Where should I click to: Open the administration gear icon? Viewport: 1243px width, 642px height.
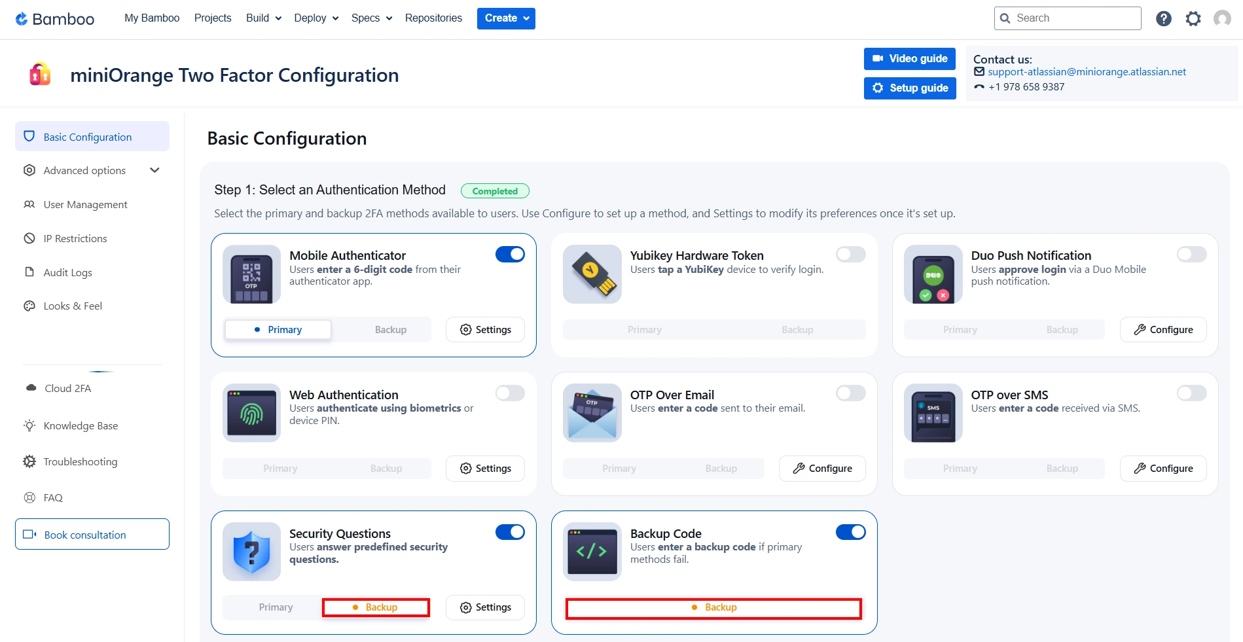click(x=1193, y=18)
